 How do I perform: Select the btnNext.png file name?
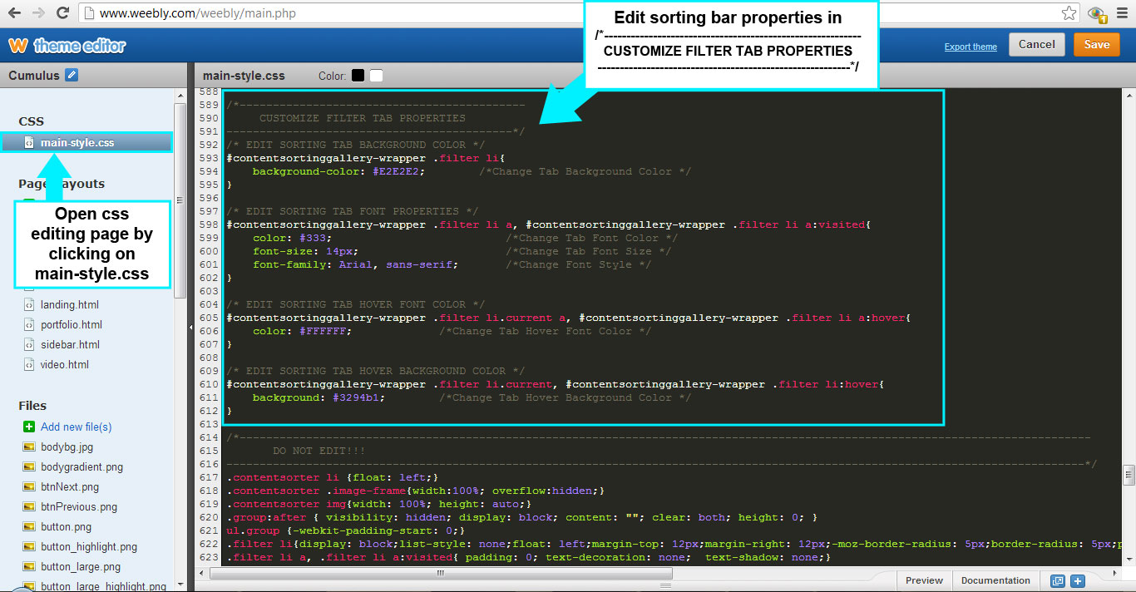point(70,487)
